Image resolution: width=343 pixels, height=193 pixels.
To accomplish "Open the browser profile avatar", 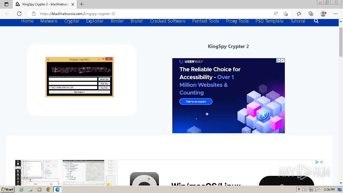I will (x=323, y=14).
